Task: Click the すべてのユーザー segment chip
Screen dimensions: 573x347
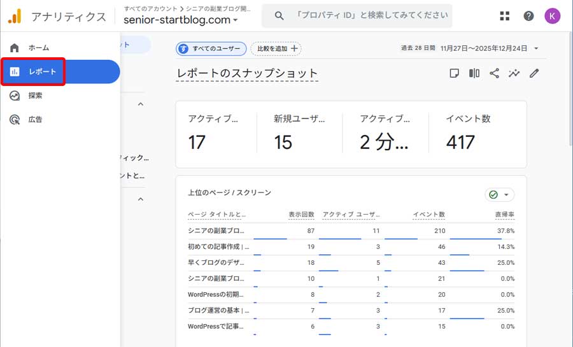Action: point(211,48)
